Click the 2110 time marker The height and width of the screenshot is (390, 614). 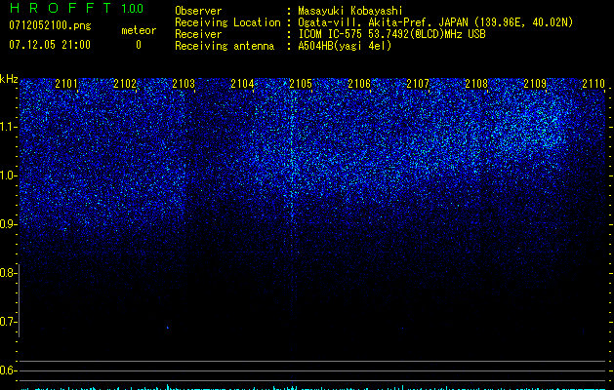594,83
